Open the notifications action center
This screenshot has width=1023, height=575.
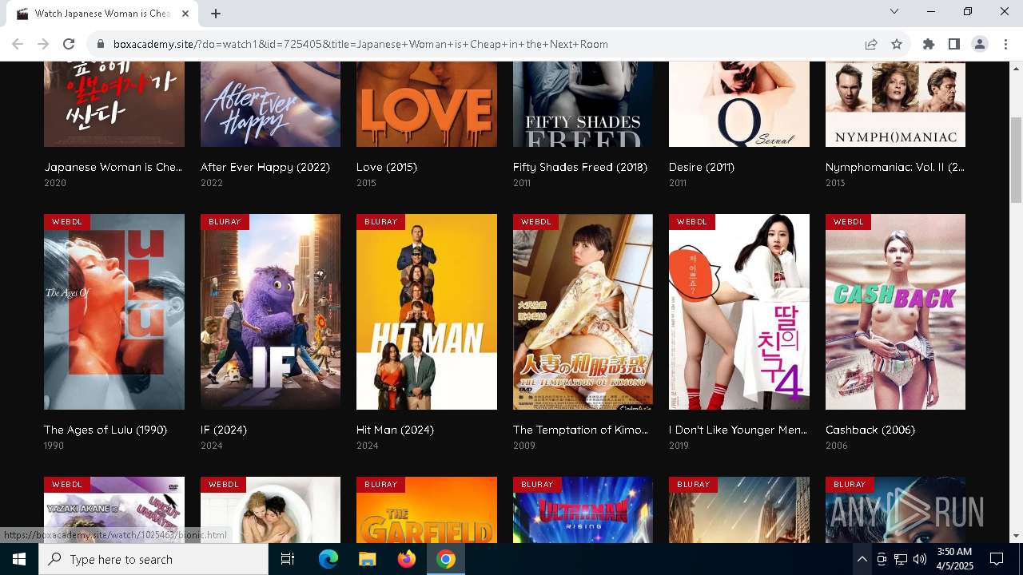tap(997, 559)
